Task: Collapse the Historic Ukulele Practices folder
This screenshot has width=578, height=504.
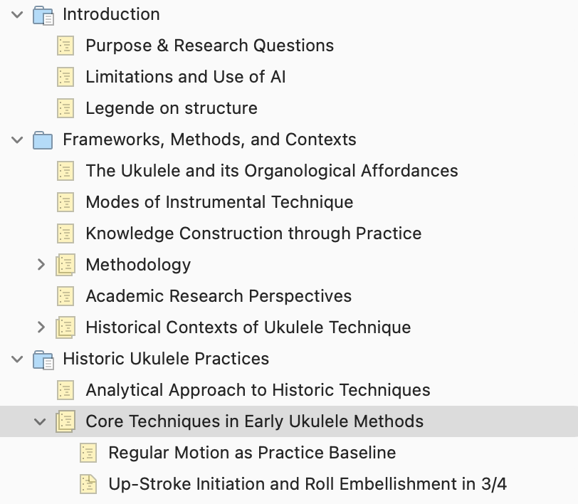Action: point(18,359)
